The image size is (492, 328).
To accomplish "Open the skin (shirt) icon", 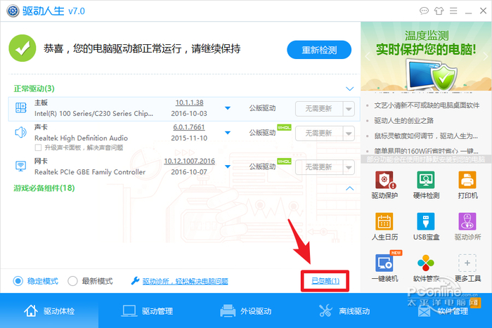I will point(439,11).
